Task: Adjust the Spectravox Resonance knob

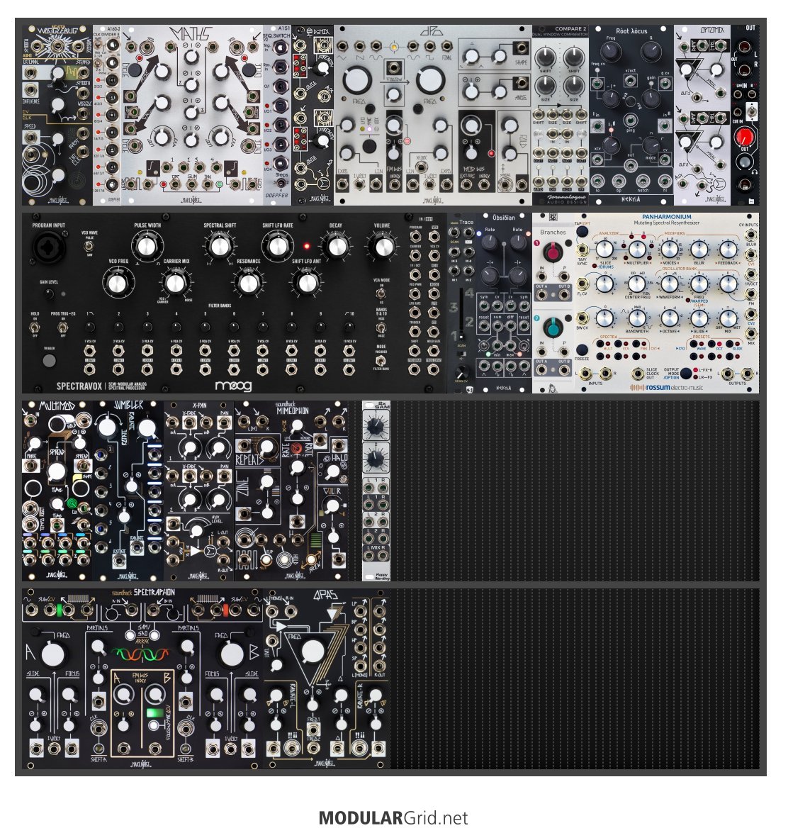Action: (x=248, y=283)
